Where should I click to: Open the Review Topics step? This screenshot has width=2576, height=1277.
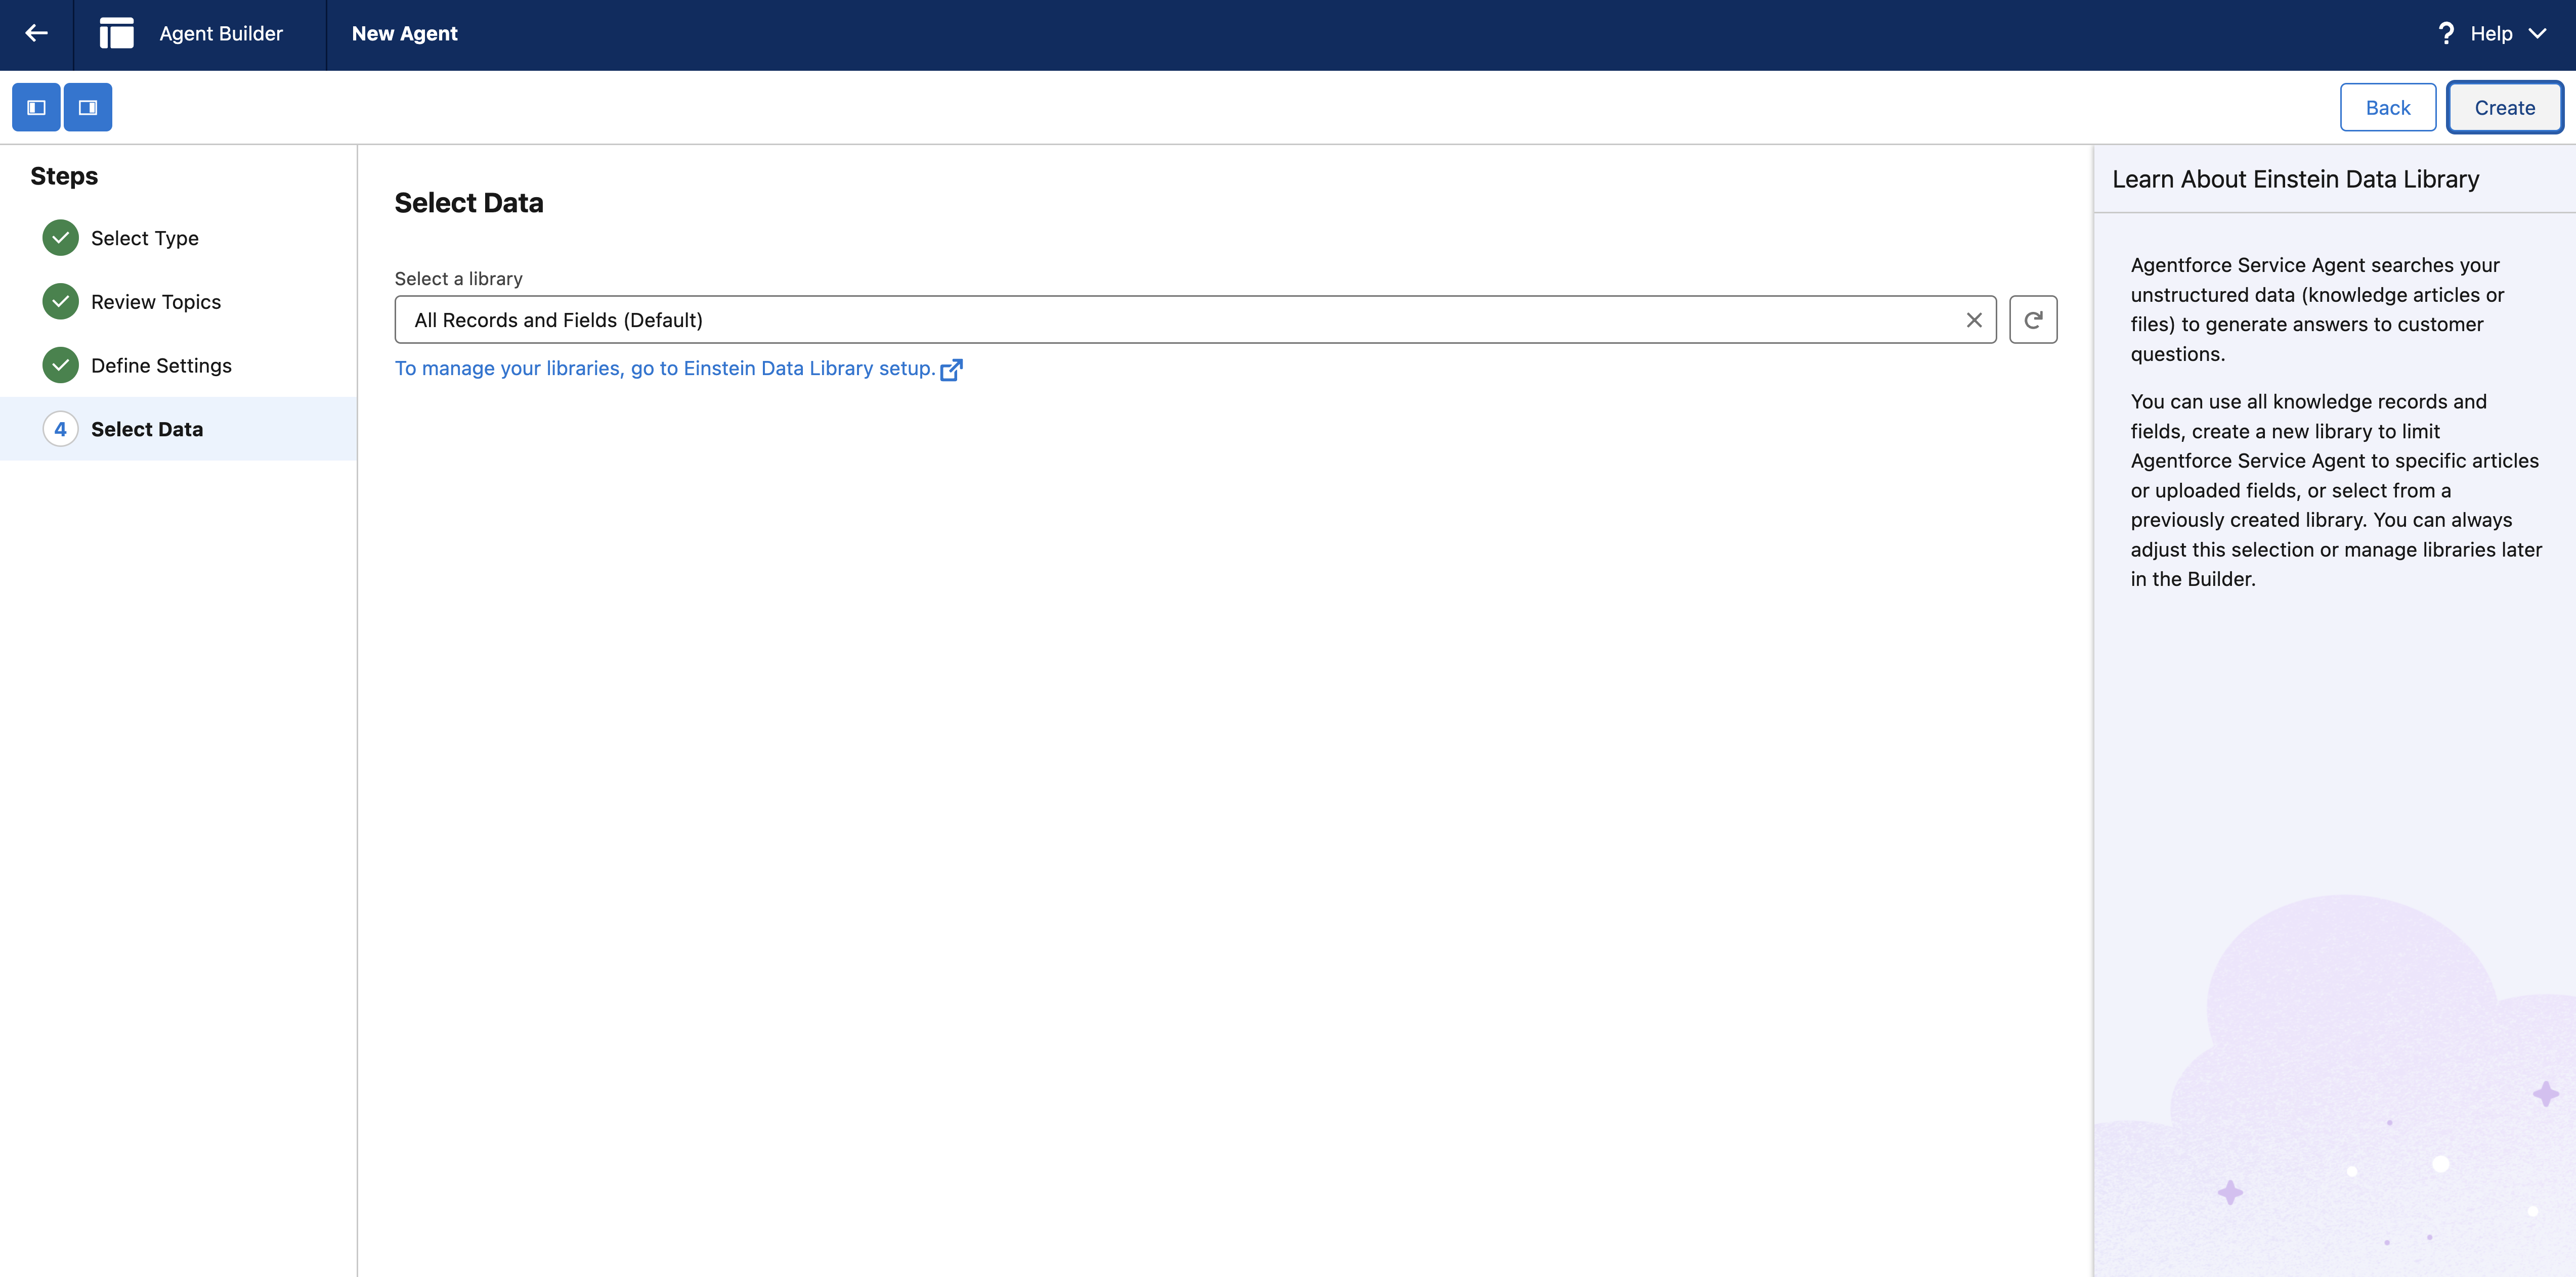(155, 302)
